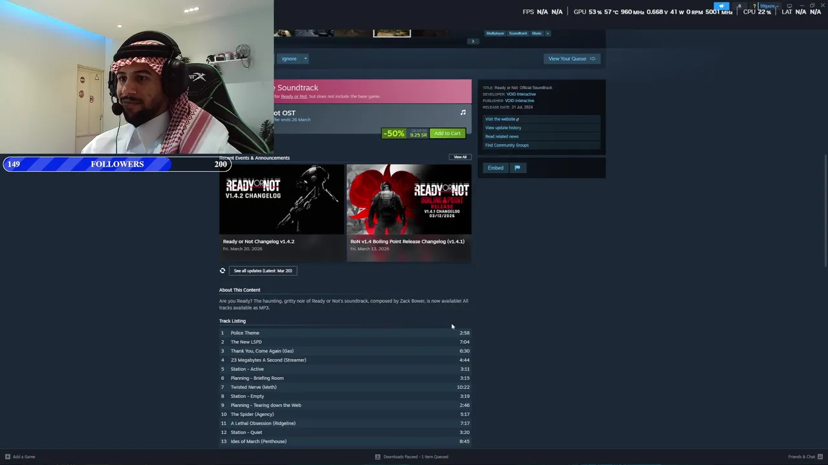Click 'Ready or Not Changelog v1.4.2' title
Image resolution: width=828 pixels, height=465 pixels.
coord(259,242)
